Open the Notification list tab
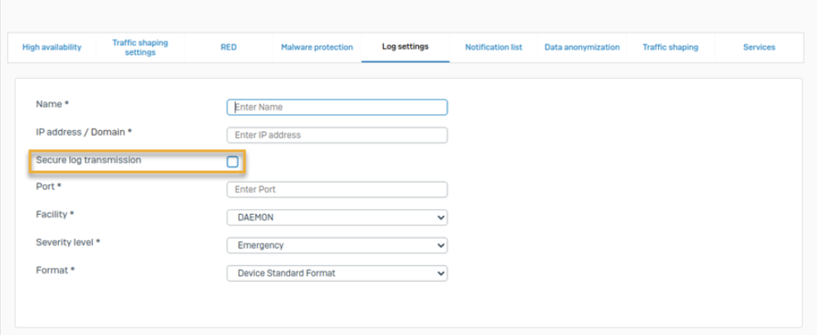The height and width of the screenshot is (335, 817). (494, 47)
